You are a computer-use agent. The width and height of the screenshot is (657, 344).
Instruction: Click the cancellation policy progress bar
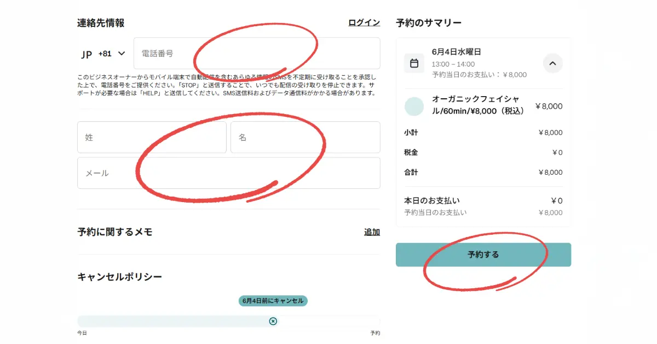(229, 321)
